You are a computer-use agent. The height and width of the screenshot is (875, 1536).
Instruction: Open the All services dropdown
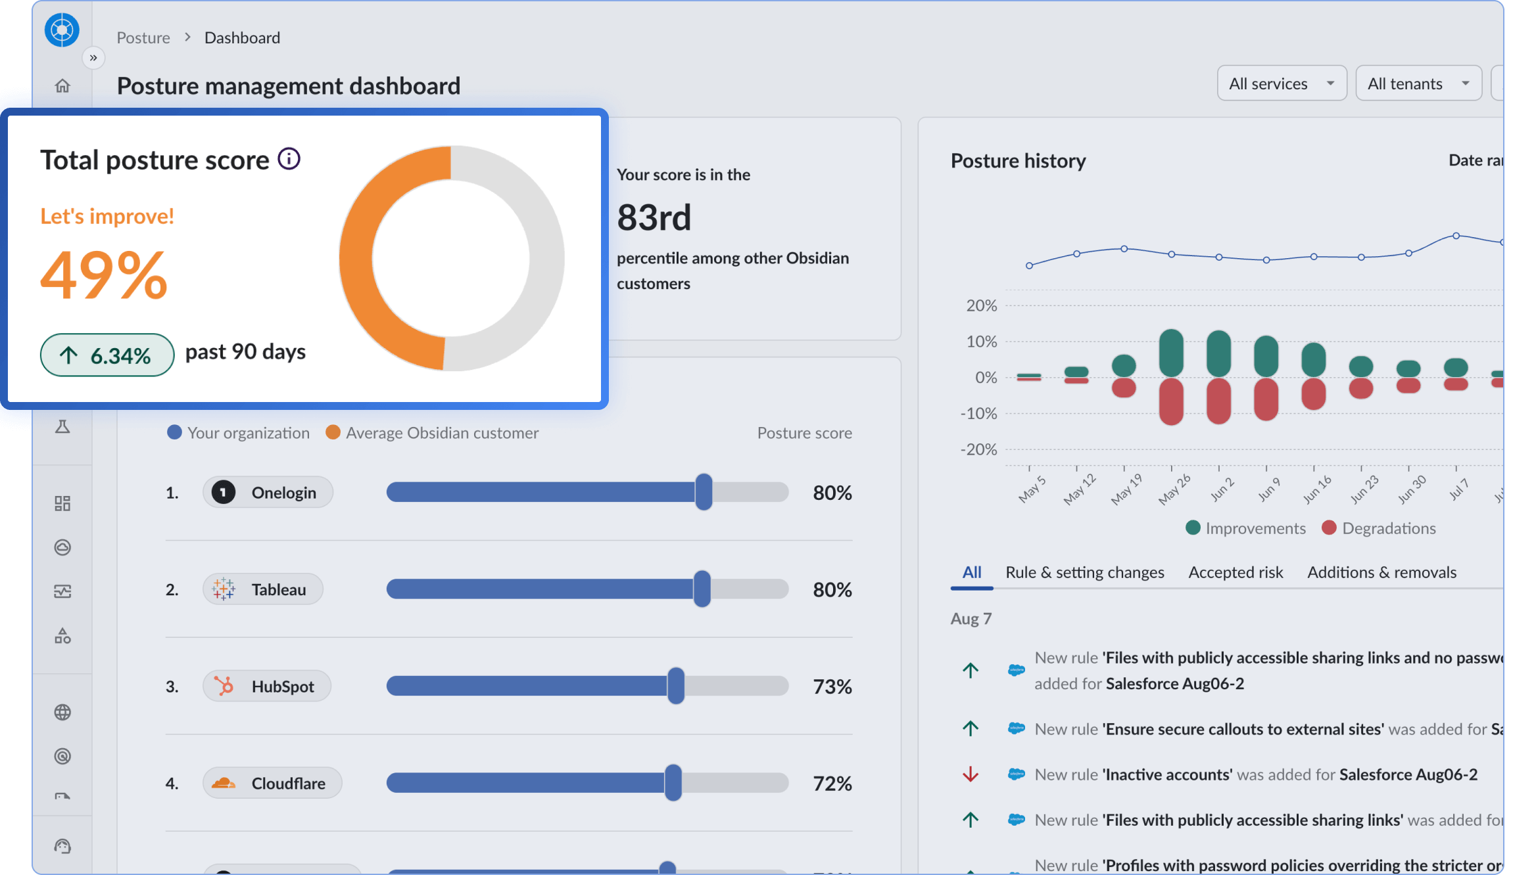point(1282,83)
